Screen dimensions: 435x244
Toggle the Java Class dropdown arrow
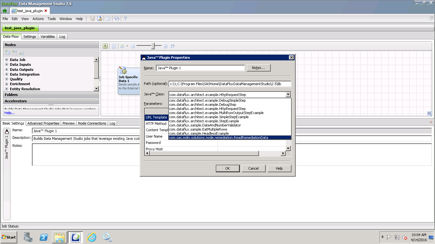(x=288, y=94)
